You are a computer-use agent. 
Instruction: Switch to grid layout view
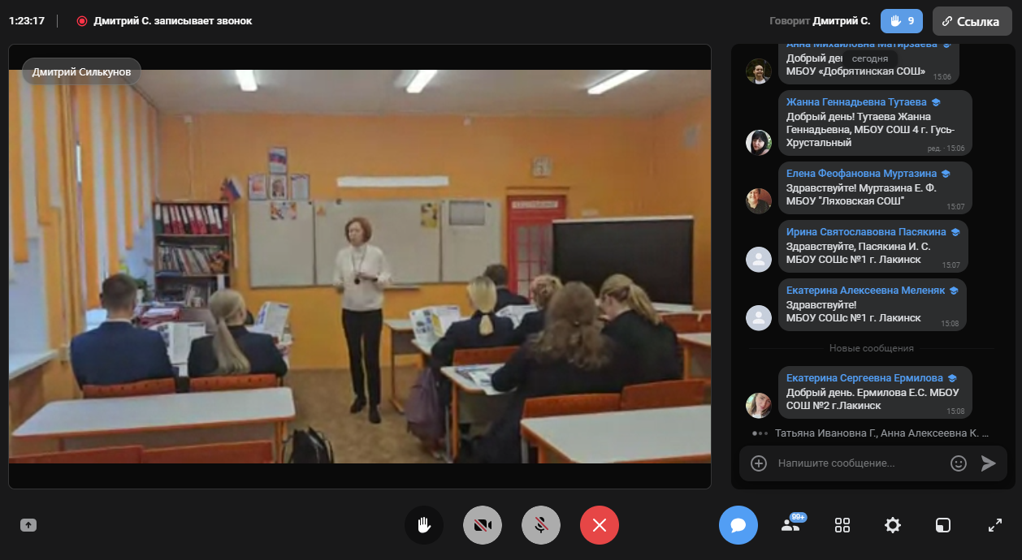842,525
